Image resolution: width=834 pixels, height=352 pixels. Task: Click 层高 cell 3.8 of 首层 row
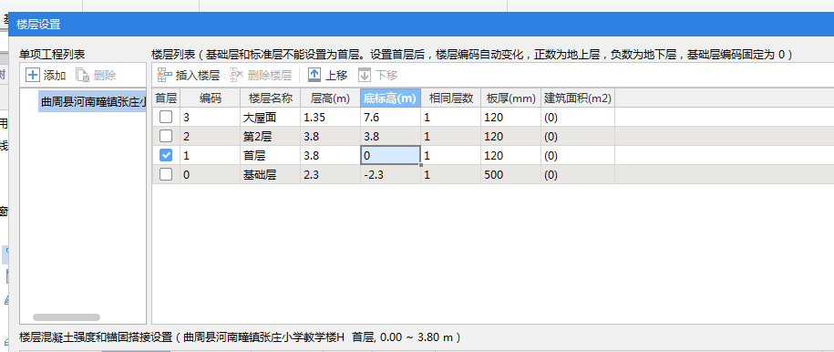pos(330,155)
